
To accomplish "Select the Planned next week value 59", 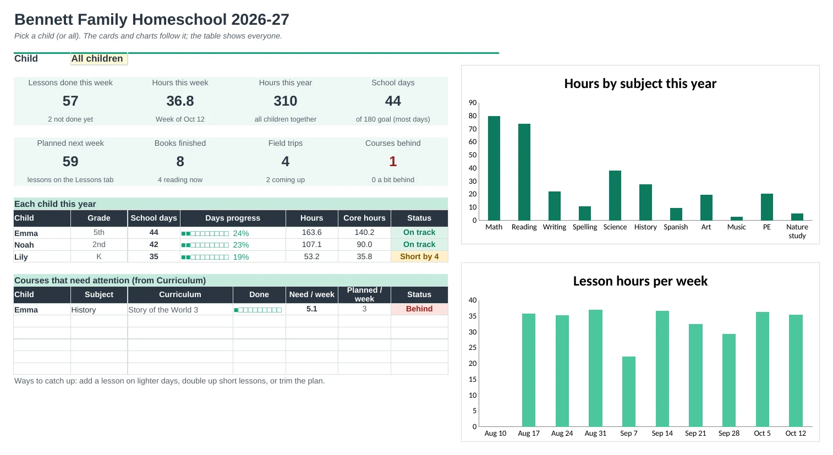I will click(x=70, y=162).
